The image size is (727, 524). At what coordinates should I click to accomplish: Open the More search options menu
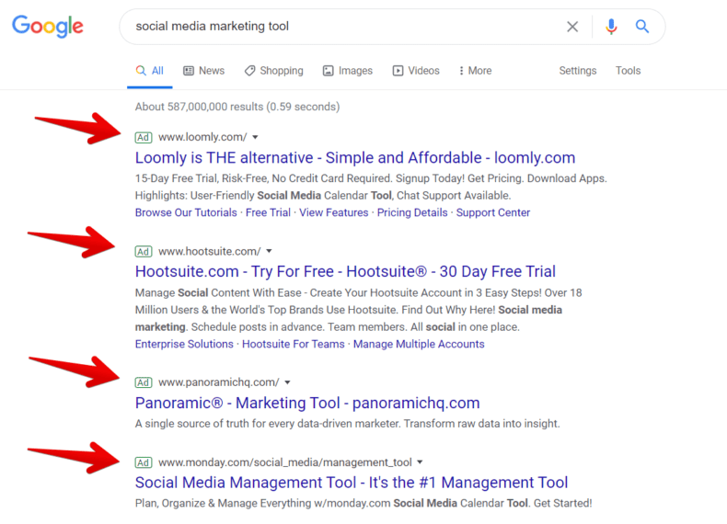475,71
